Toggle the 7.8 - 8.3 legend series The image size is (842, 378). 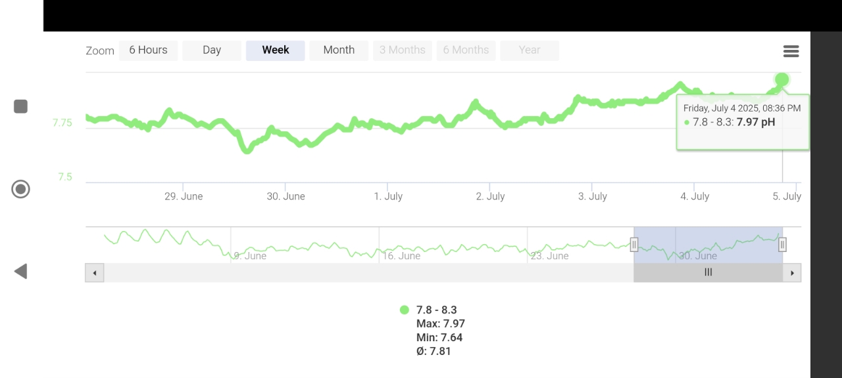(436, 310)
